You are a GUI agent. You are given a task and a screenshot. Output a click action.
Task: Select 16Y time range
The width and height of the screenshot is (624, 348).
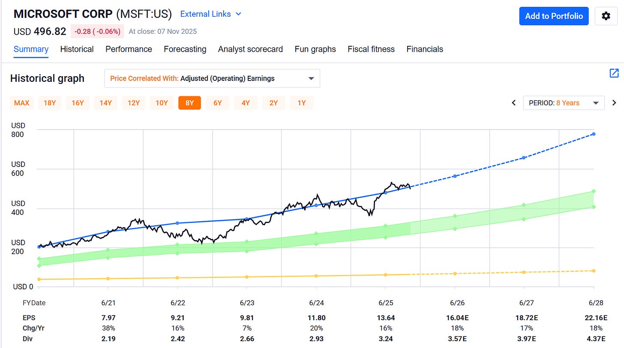pyautogui.click(x=78, y=103)
